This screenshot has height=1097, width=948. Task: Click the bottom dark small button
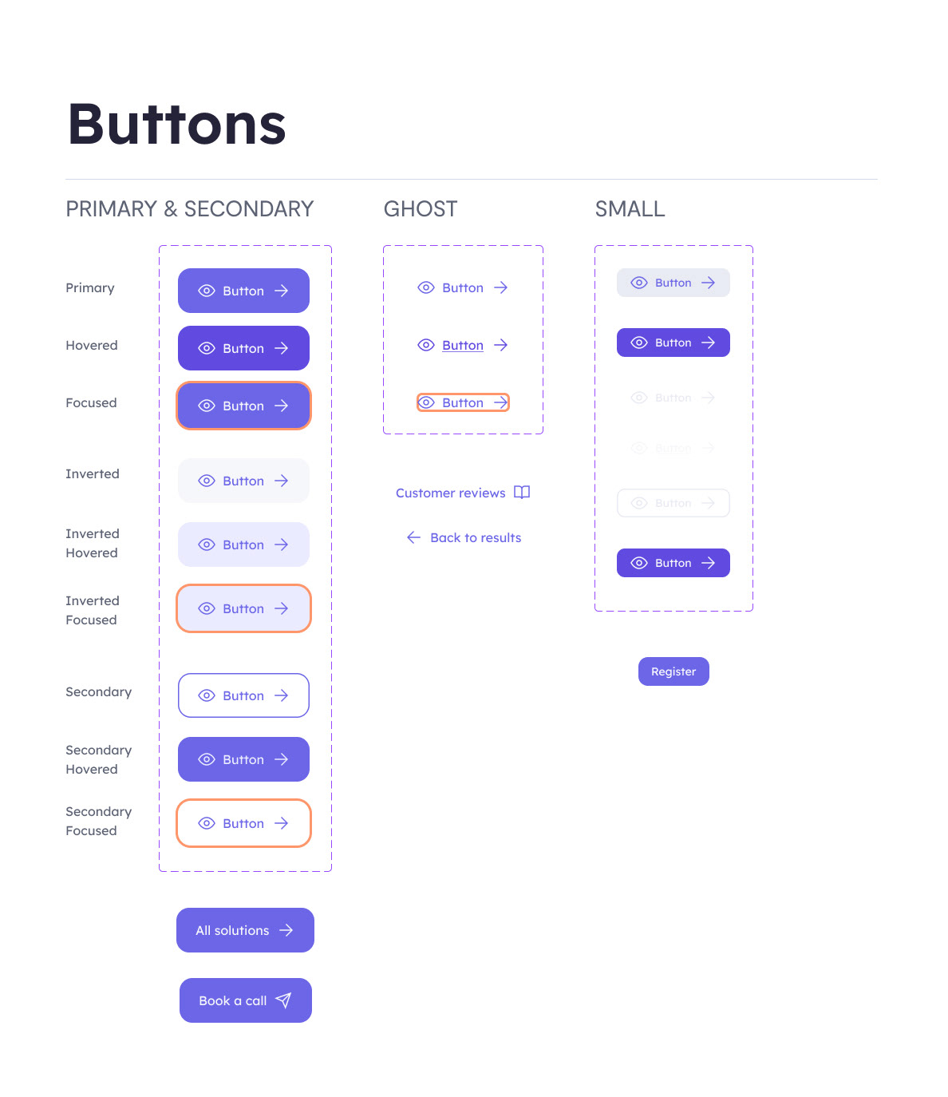[673, 563]
